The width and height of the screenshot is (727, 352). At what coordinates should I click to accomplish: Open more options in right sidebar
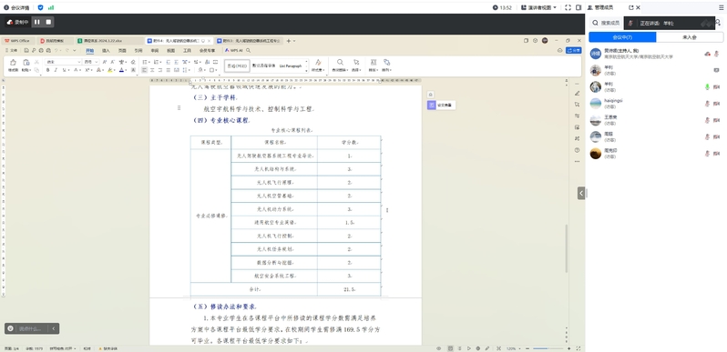tap(577, 161)
